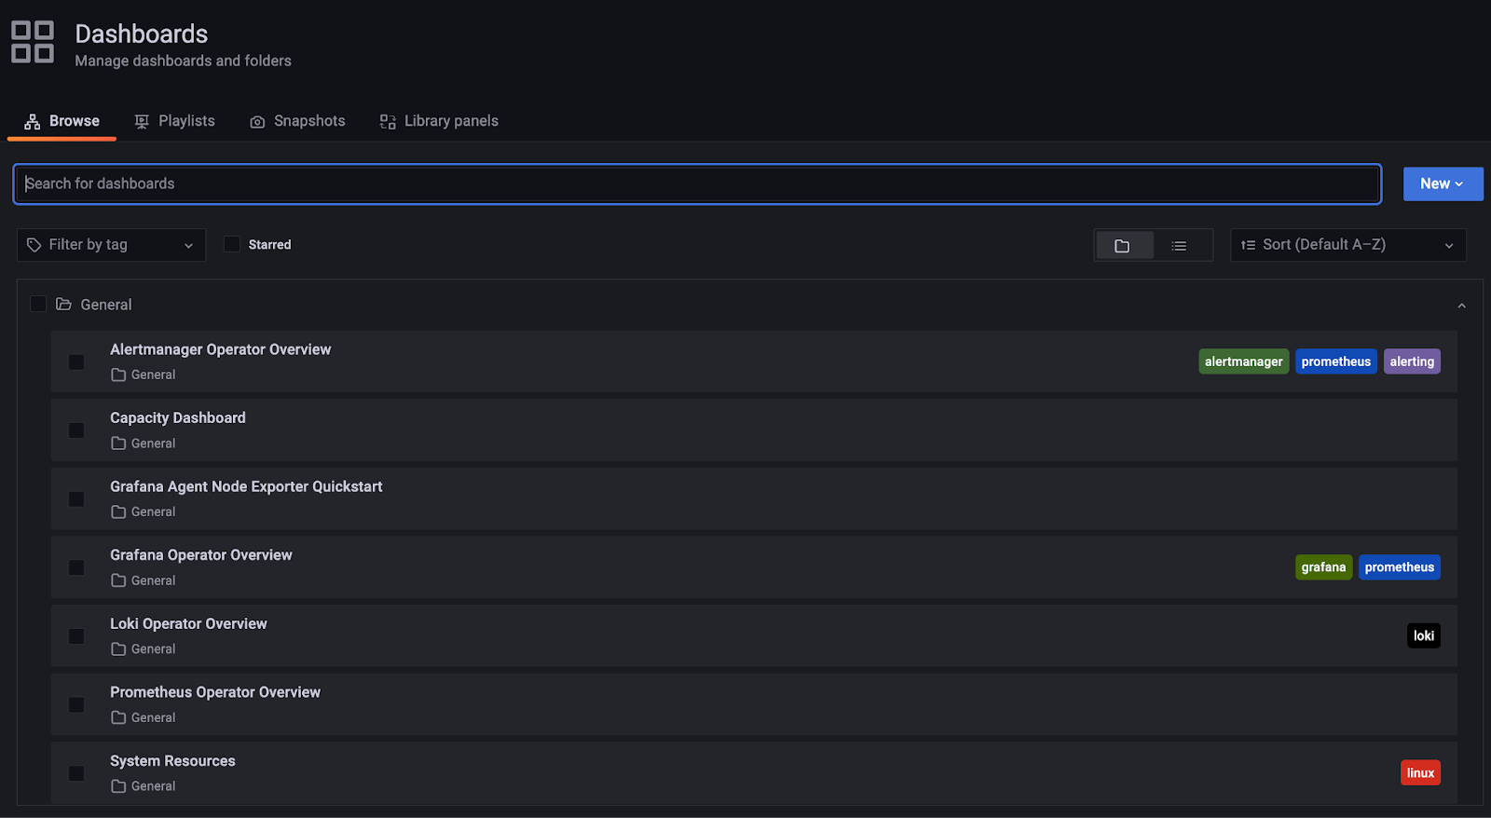Click the sort order icon
This screenshot has width=1491, height=818.
[x=1249, y=245]
